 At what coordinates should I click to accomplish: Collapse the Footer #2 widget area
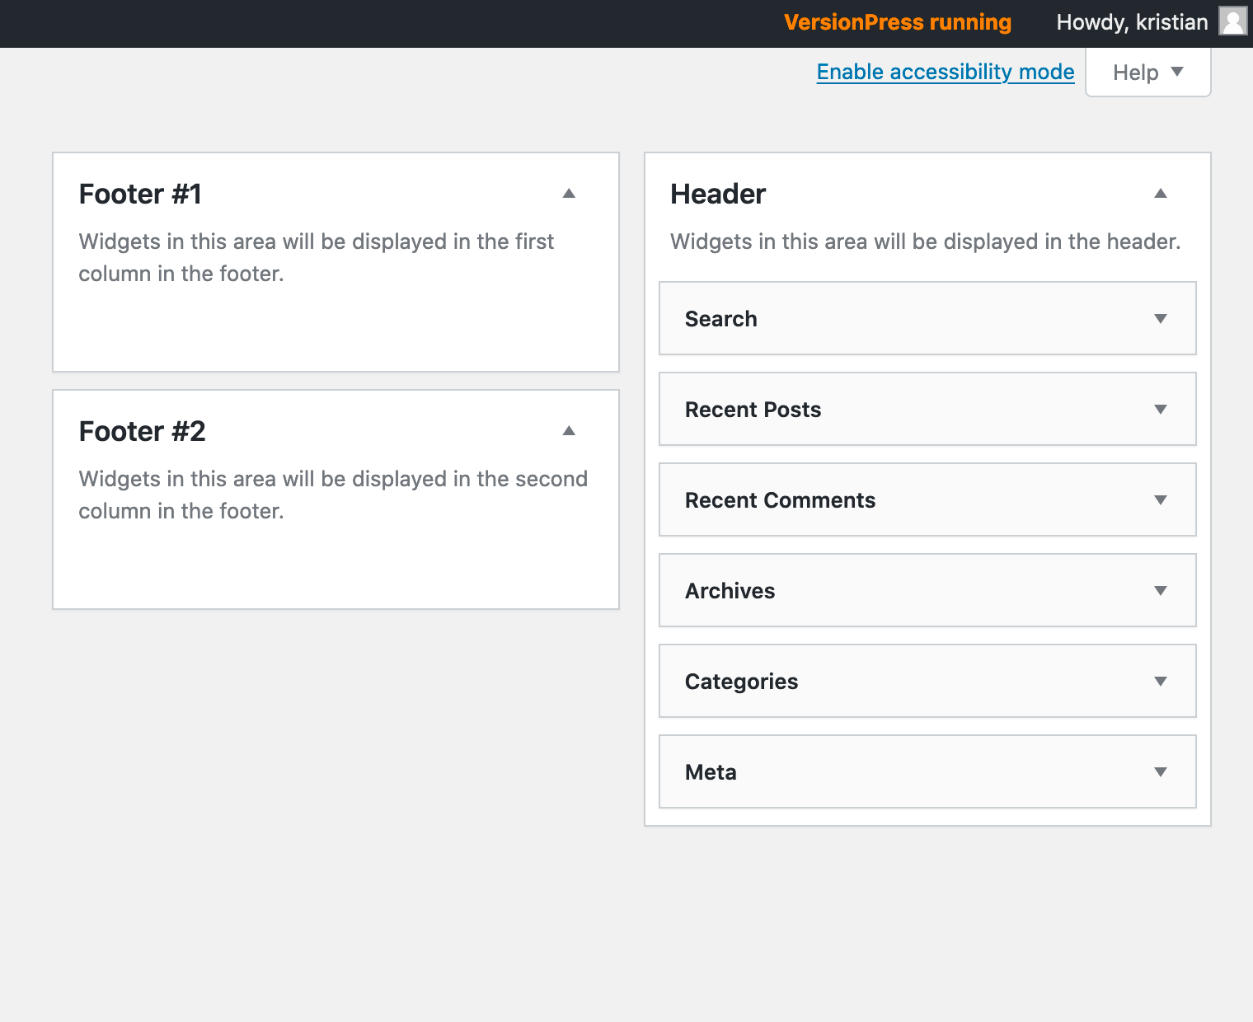click(x=569, y=431)
